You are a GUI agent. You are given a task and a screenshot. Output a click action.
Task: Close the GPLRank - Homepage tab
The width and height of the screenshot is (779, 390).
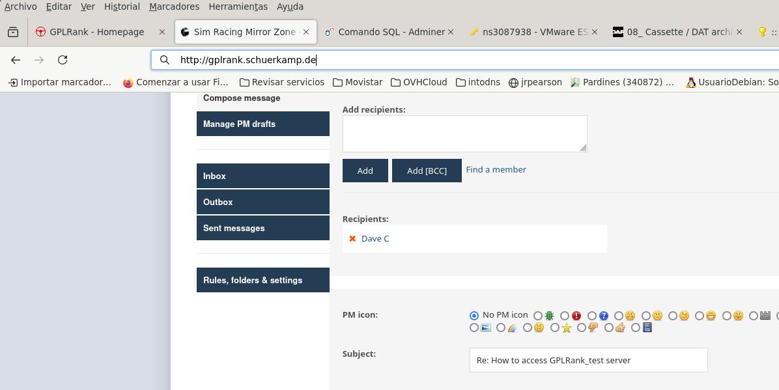162,32
